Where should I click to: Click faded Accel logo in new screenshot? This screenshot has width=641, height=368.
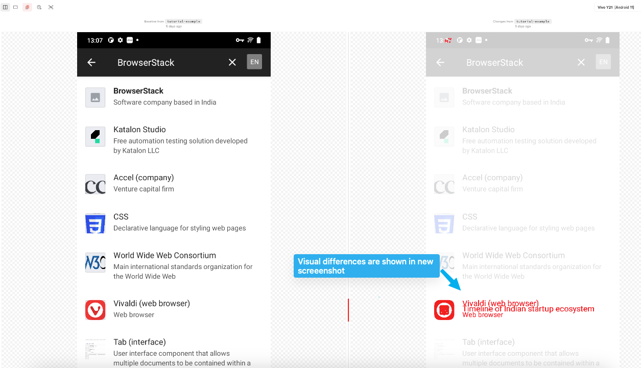pos(444,184)
